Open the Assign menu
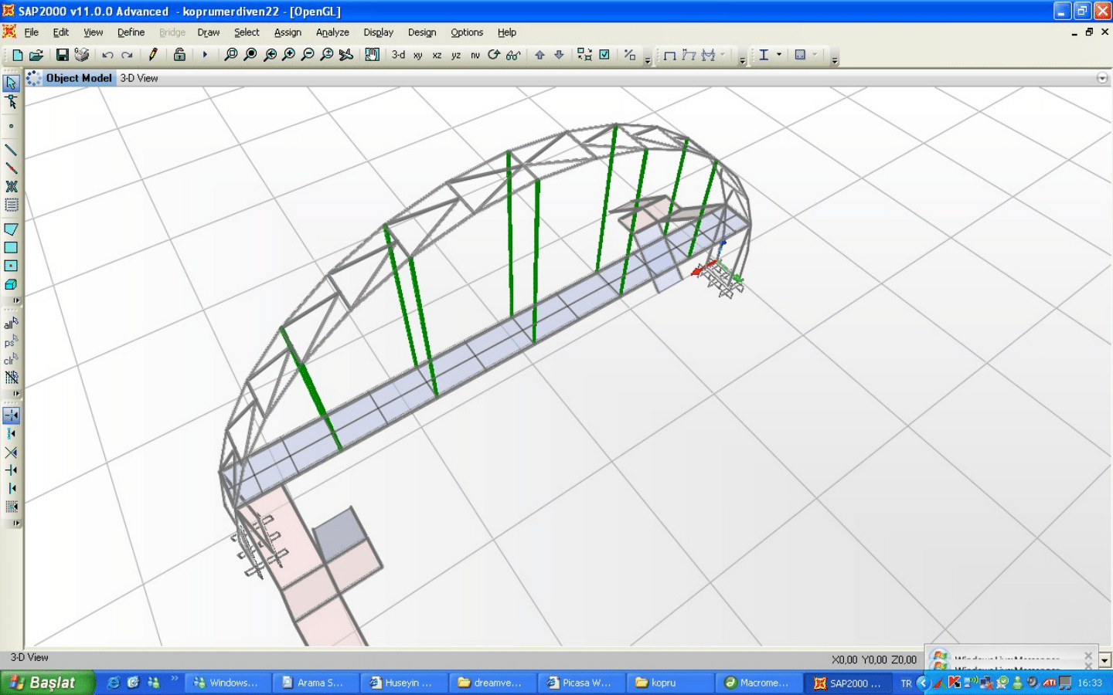 click(288, 32)
